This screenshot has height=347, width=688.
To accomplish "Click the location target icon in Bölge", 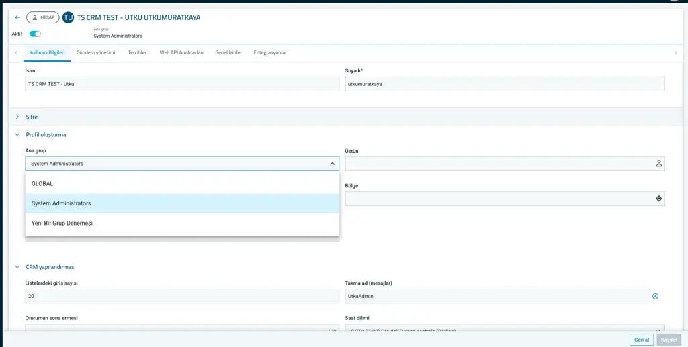I will [x=658, y=199].
